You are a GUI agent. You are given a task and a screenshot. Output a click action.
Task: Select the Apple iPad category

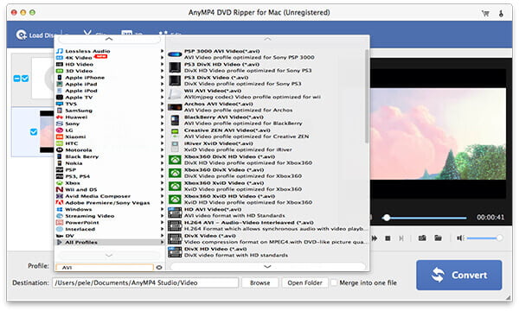click(109, 84)
